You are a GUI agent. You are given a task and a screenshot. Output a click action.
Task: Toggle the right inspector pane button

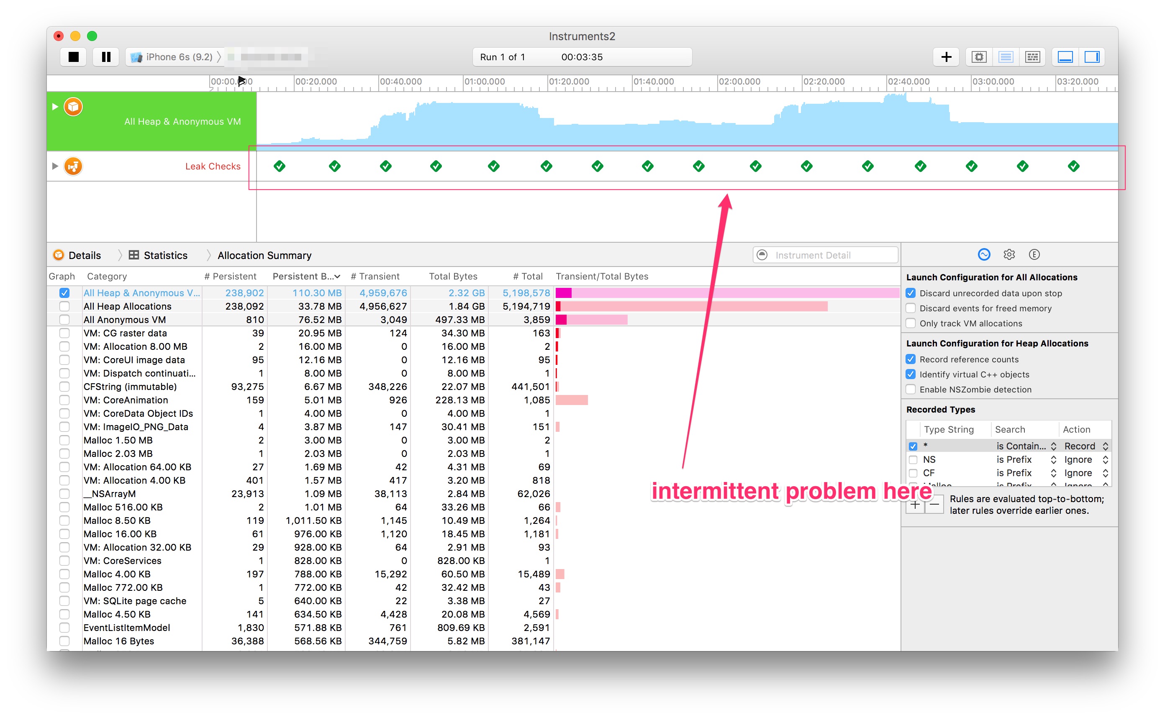[1091, 57]
